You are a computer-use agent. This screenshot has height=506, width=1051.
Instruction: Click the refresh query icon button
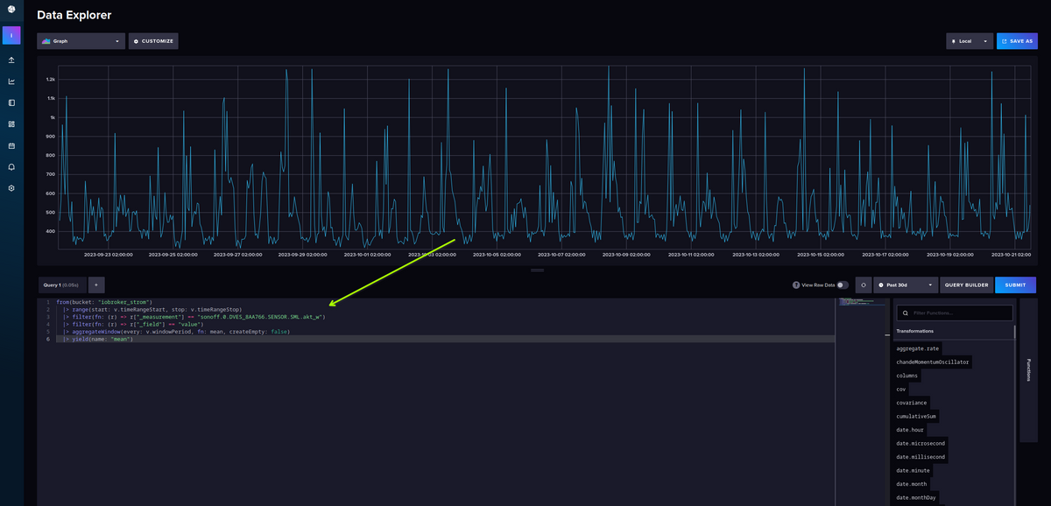(x=863, y=285)
